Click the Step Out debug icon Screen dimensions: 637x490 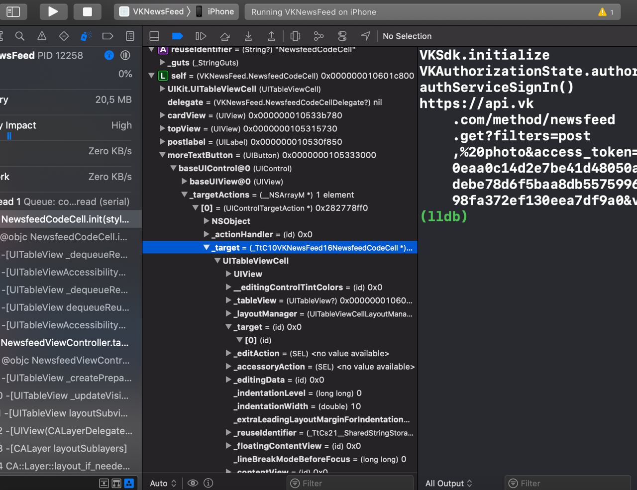click(x=271, y=36)
